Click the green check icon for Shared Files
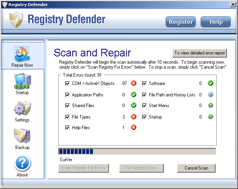This screenshot has width=238, height=189. [x=134, y=105]
